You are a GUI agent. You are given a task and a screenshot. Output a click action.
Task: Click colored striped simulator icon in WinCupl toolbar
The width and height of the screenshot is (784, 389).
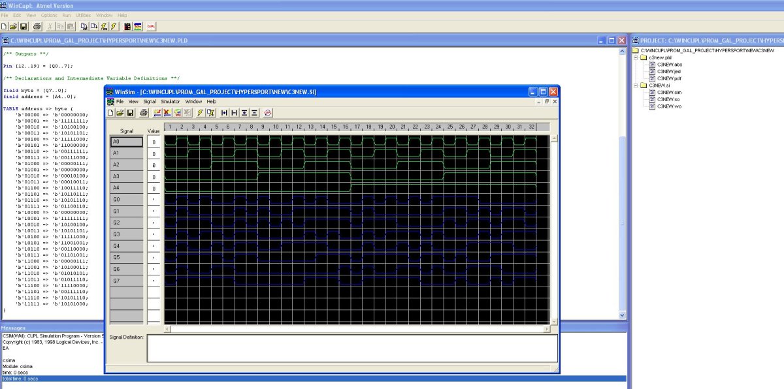click(138, 26)
